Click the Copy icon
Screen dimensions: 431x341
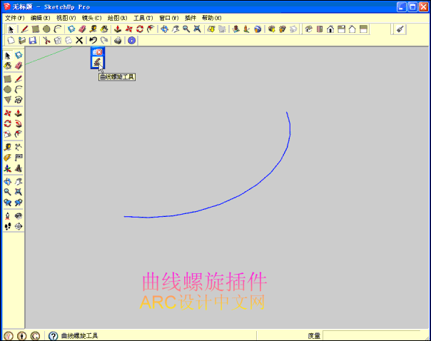point(58,41)
